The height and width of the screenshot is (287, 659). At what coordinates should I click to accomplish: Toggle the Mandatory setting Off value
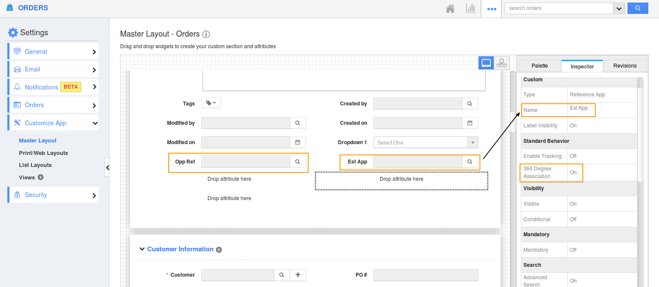click(573, 250)
